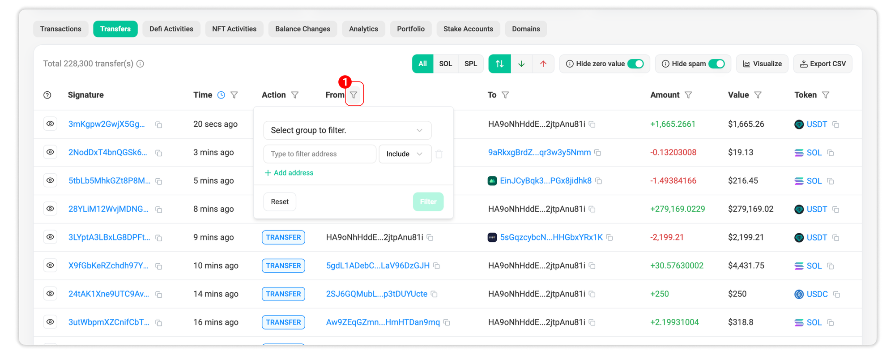Disable the Hide spam switch
The width and height of the screenshot is (895, 355).
point(716,64)
